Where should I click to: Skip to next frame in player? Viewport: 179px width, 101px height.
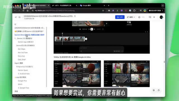[x=95, y=29]
